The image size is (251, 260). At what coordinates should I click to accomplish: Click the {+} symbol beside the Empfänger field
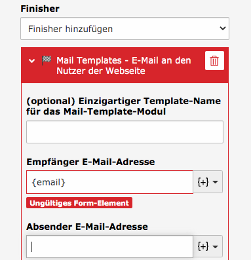point(203,182)
